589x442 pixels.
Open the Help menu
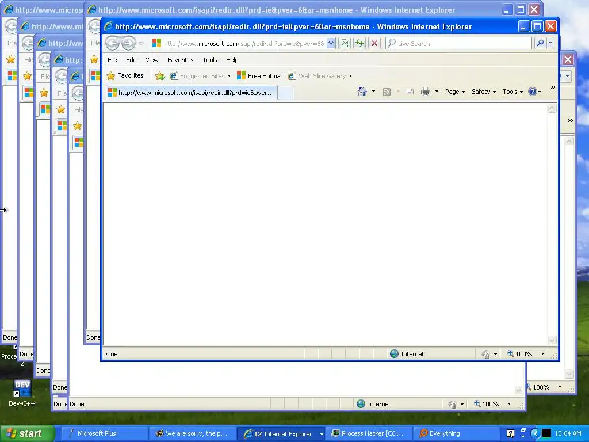tap(232, 60)
